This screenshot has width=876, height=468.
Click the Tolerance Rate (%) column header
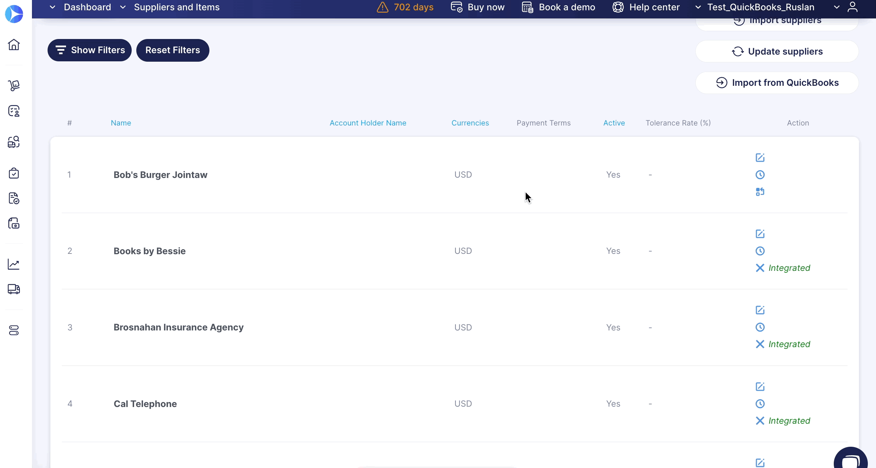tap(678, 123)
